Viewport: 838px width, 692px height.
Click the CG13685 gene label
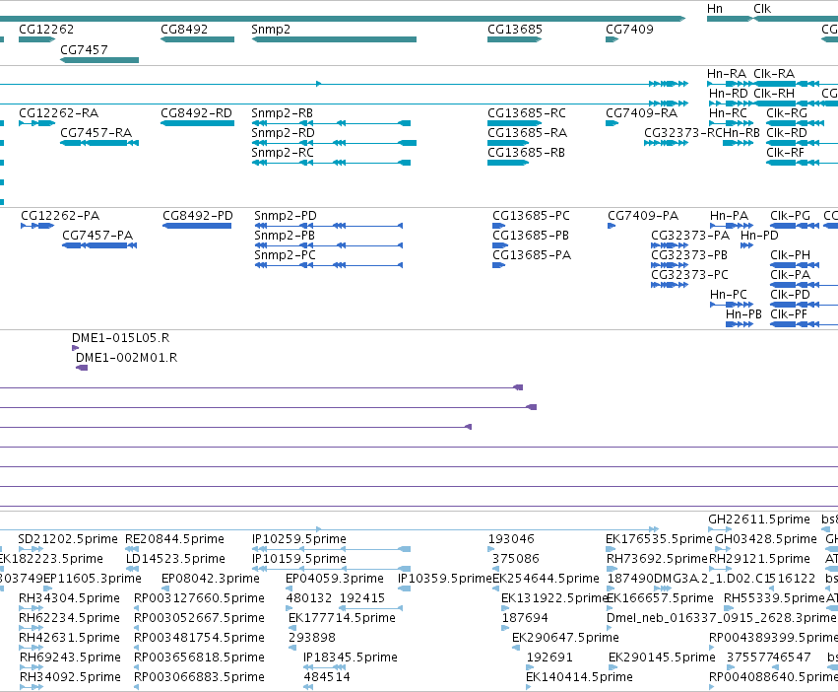point(515,30)
